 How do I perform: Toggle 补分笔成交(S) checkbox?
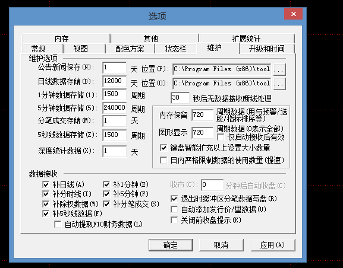tap(106, 205)
